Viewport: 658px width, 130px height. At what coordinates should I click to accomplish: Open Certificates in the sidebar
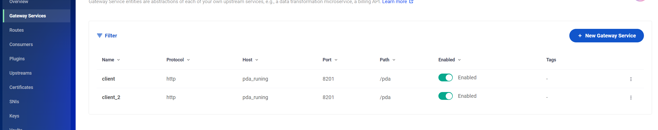21,87
